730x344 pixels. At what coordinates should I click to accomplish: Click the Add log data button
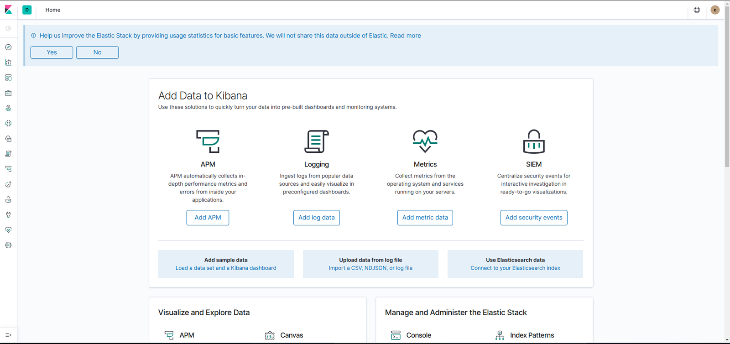[x=316, y=218]
